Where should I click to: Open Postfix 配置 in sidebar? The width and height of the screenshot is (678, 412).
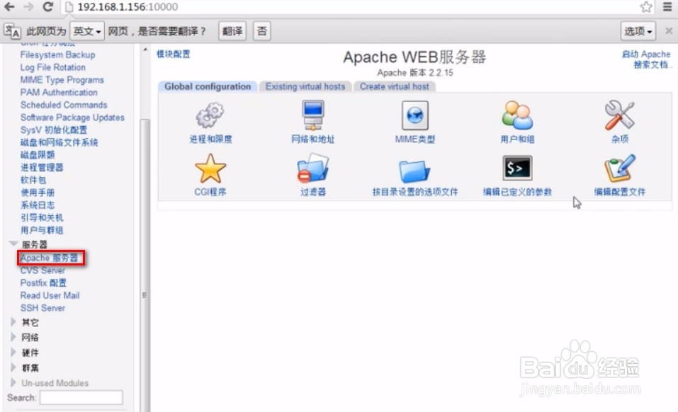43,283
